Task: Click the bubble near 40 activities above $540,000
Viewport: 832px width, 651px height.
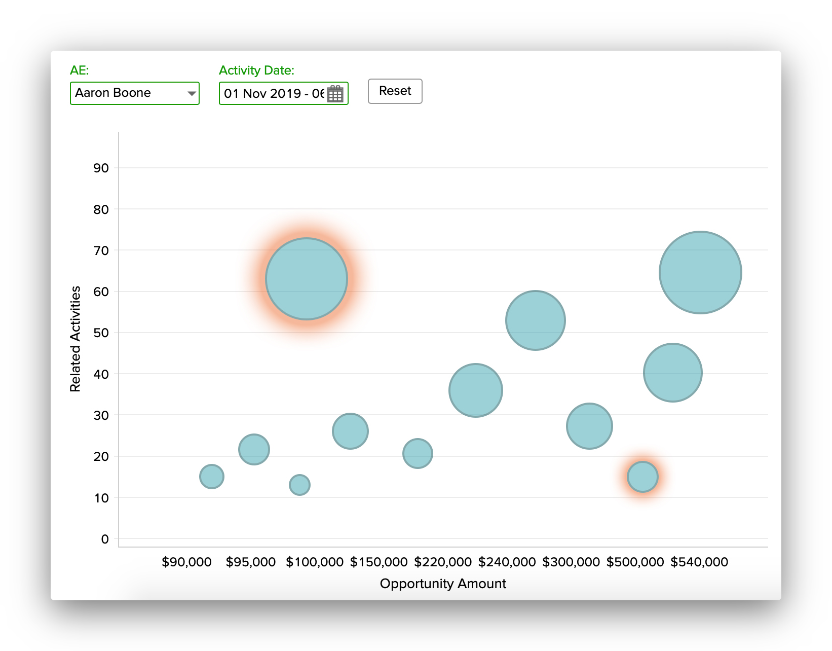Action: (x=672, y=373)
